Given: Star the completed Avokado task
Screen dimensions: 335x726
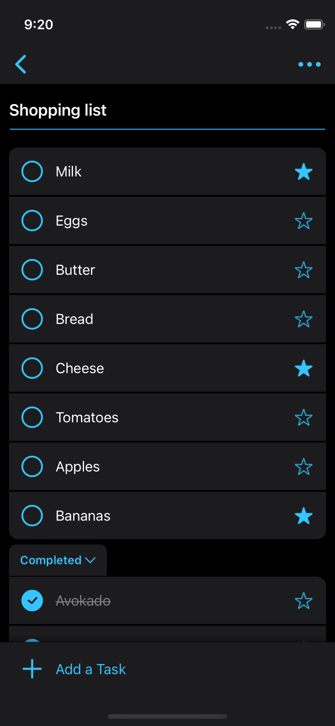Looking at the screenshot, I should click(x=303, y=601).
